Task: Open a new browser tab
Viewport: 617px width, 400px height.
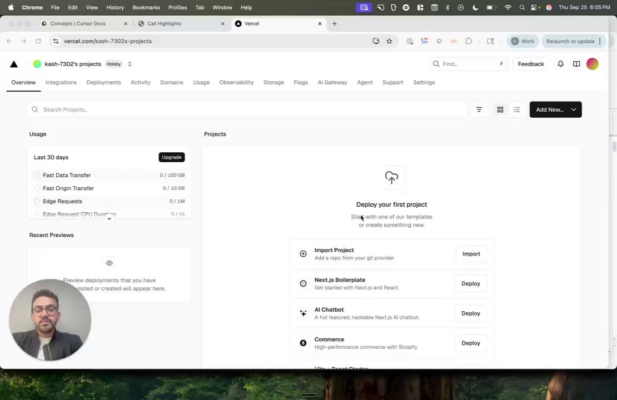Action: click(335, 23)
